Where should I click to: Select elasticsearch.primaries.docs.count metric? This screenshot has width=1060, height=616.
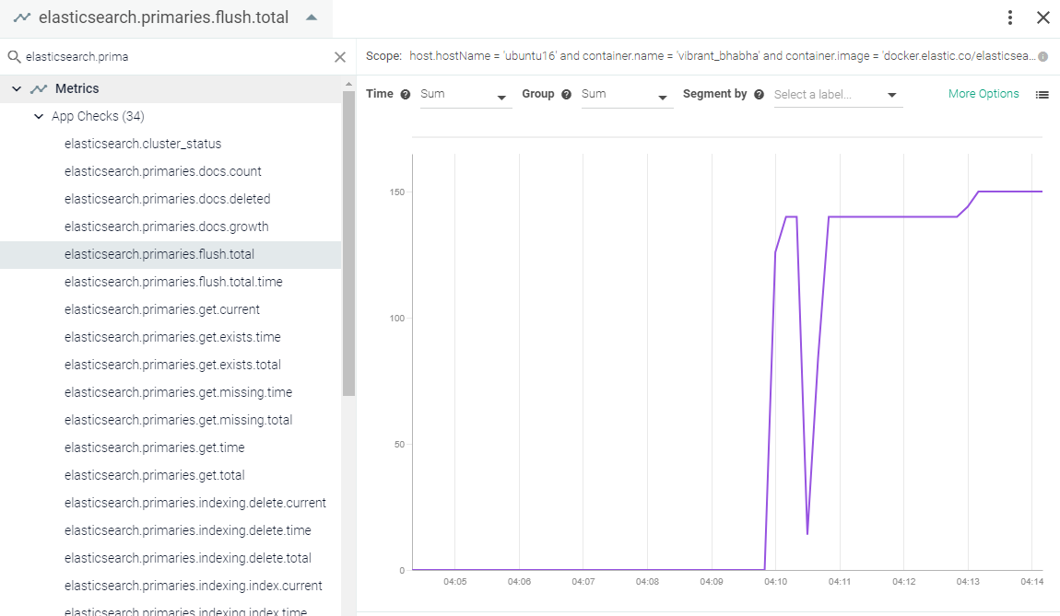pos(163,171)
